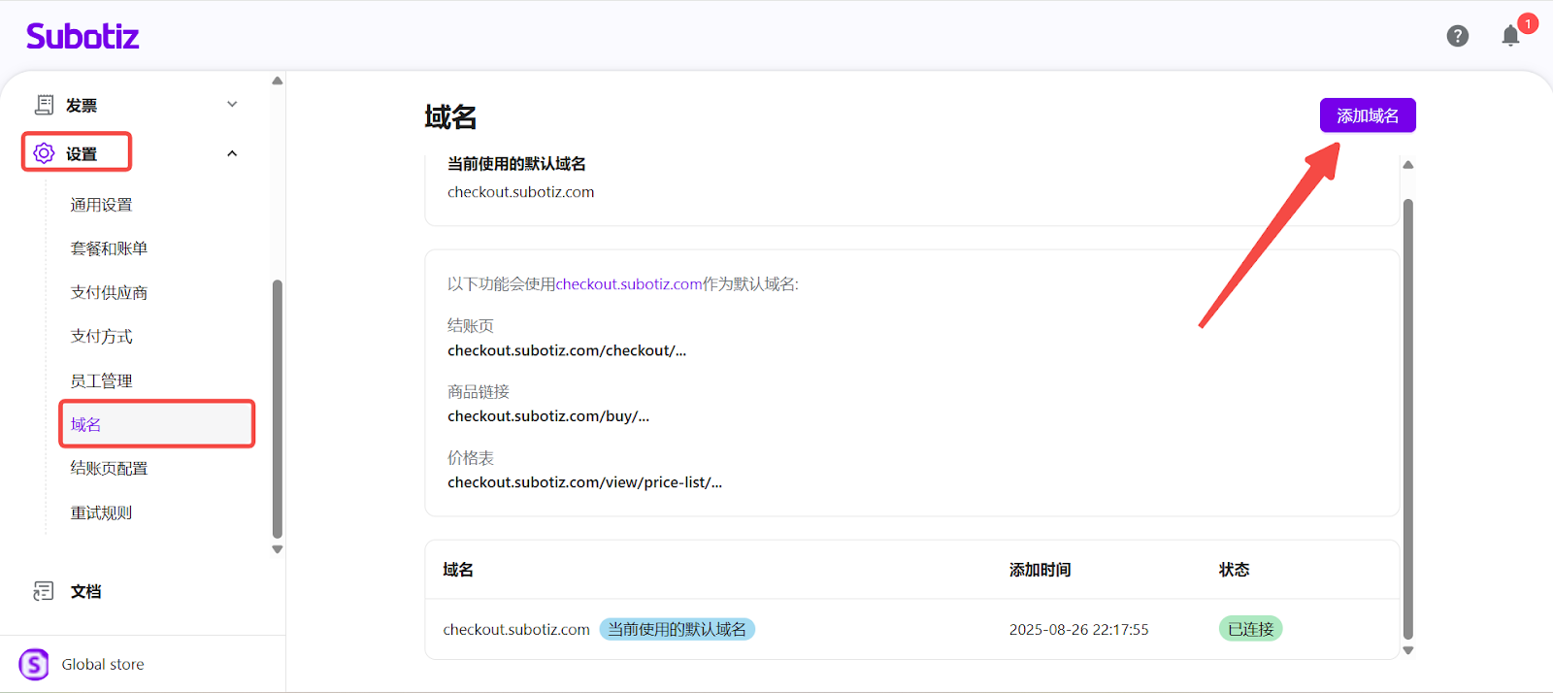This screenshot has height=693, width=1553.
Task: Click the purple checkout.subotiz.com link
Action: [628, 284]
